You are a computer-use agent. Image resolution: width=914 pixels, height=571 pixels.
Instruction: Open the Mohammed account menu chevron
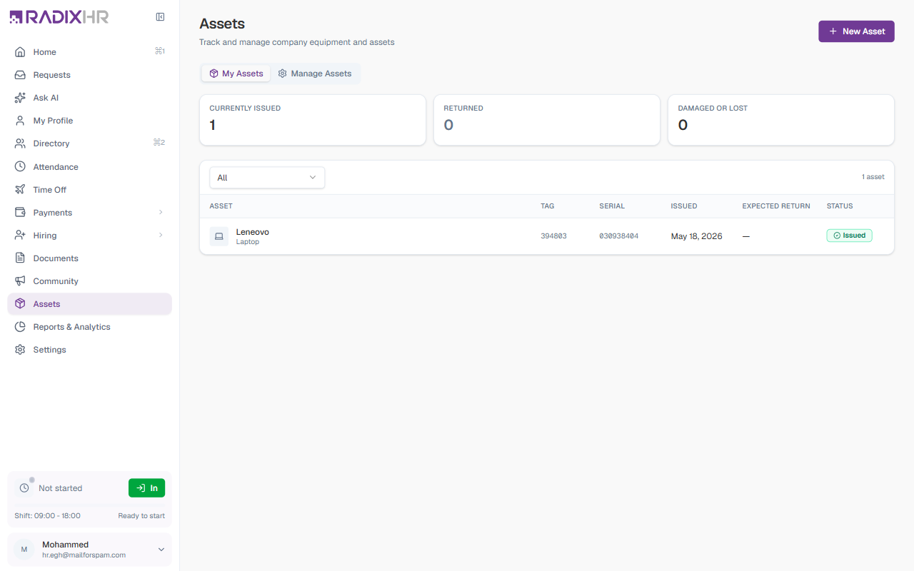click(161, 550)
